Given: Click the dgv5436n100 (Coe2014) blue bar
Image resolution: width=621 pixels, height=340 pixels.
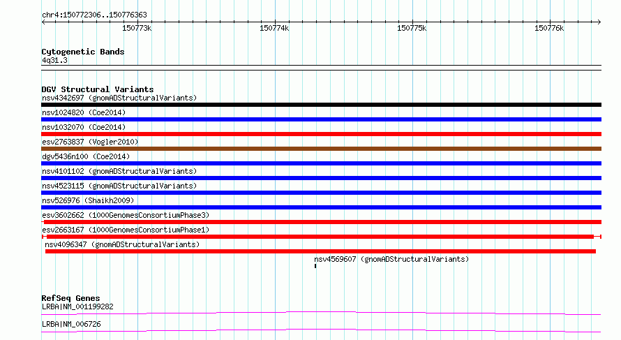Looking at the screenshot, I should 321,163.
